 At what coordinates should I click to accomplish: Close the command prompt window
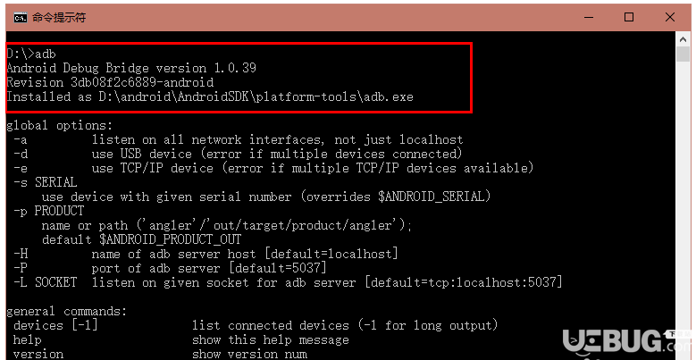(670, 17)
